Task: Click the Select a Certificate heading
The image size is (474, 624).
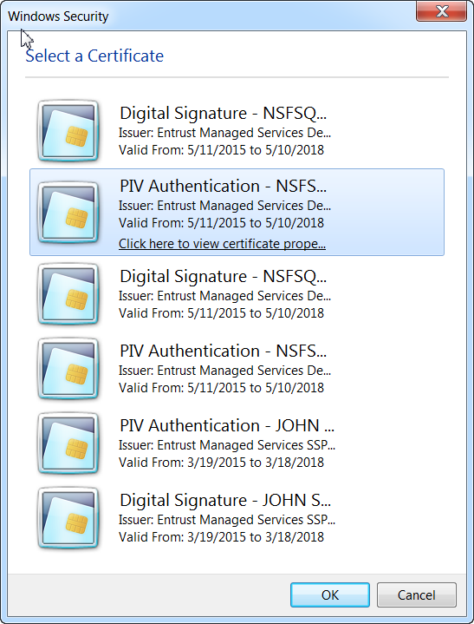Action: 94,56
